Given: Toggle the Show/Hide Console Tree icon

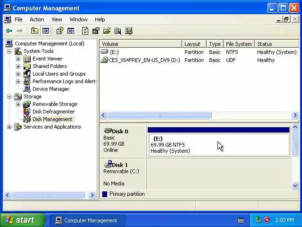Looking at the screenshot, I should (x=46, y=31).
